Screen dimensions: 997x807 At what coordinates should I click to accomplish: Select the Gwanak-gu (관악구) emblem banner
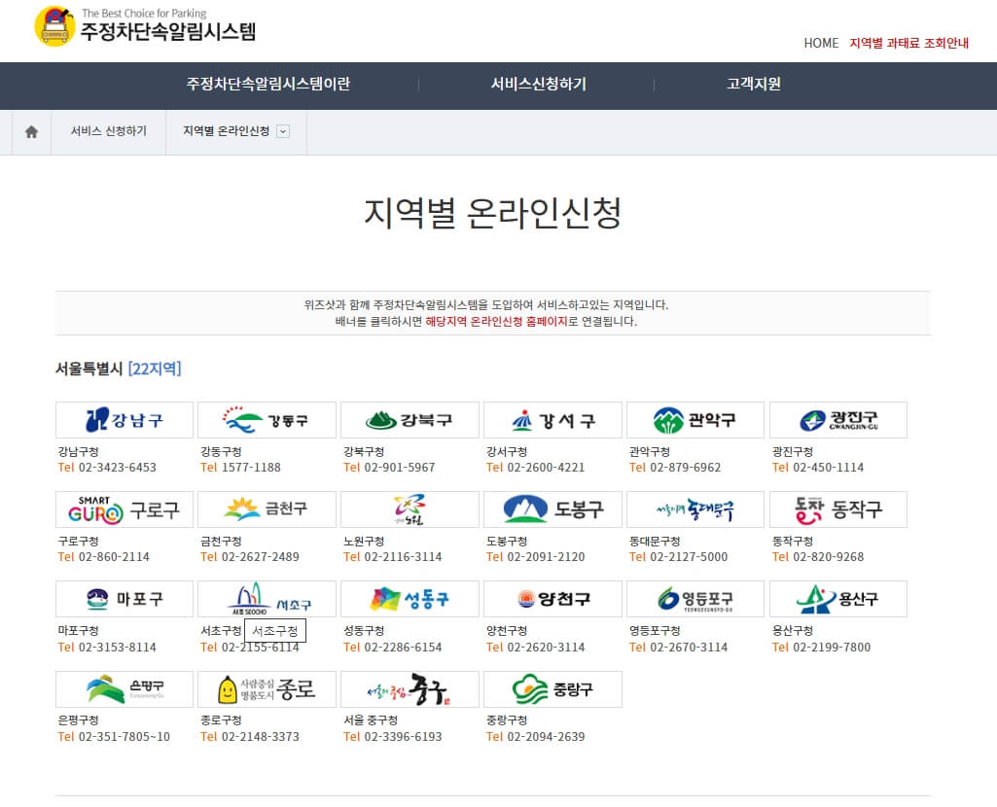(x=694, y=420)
